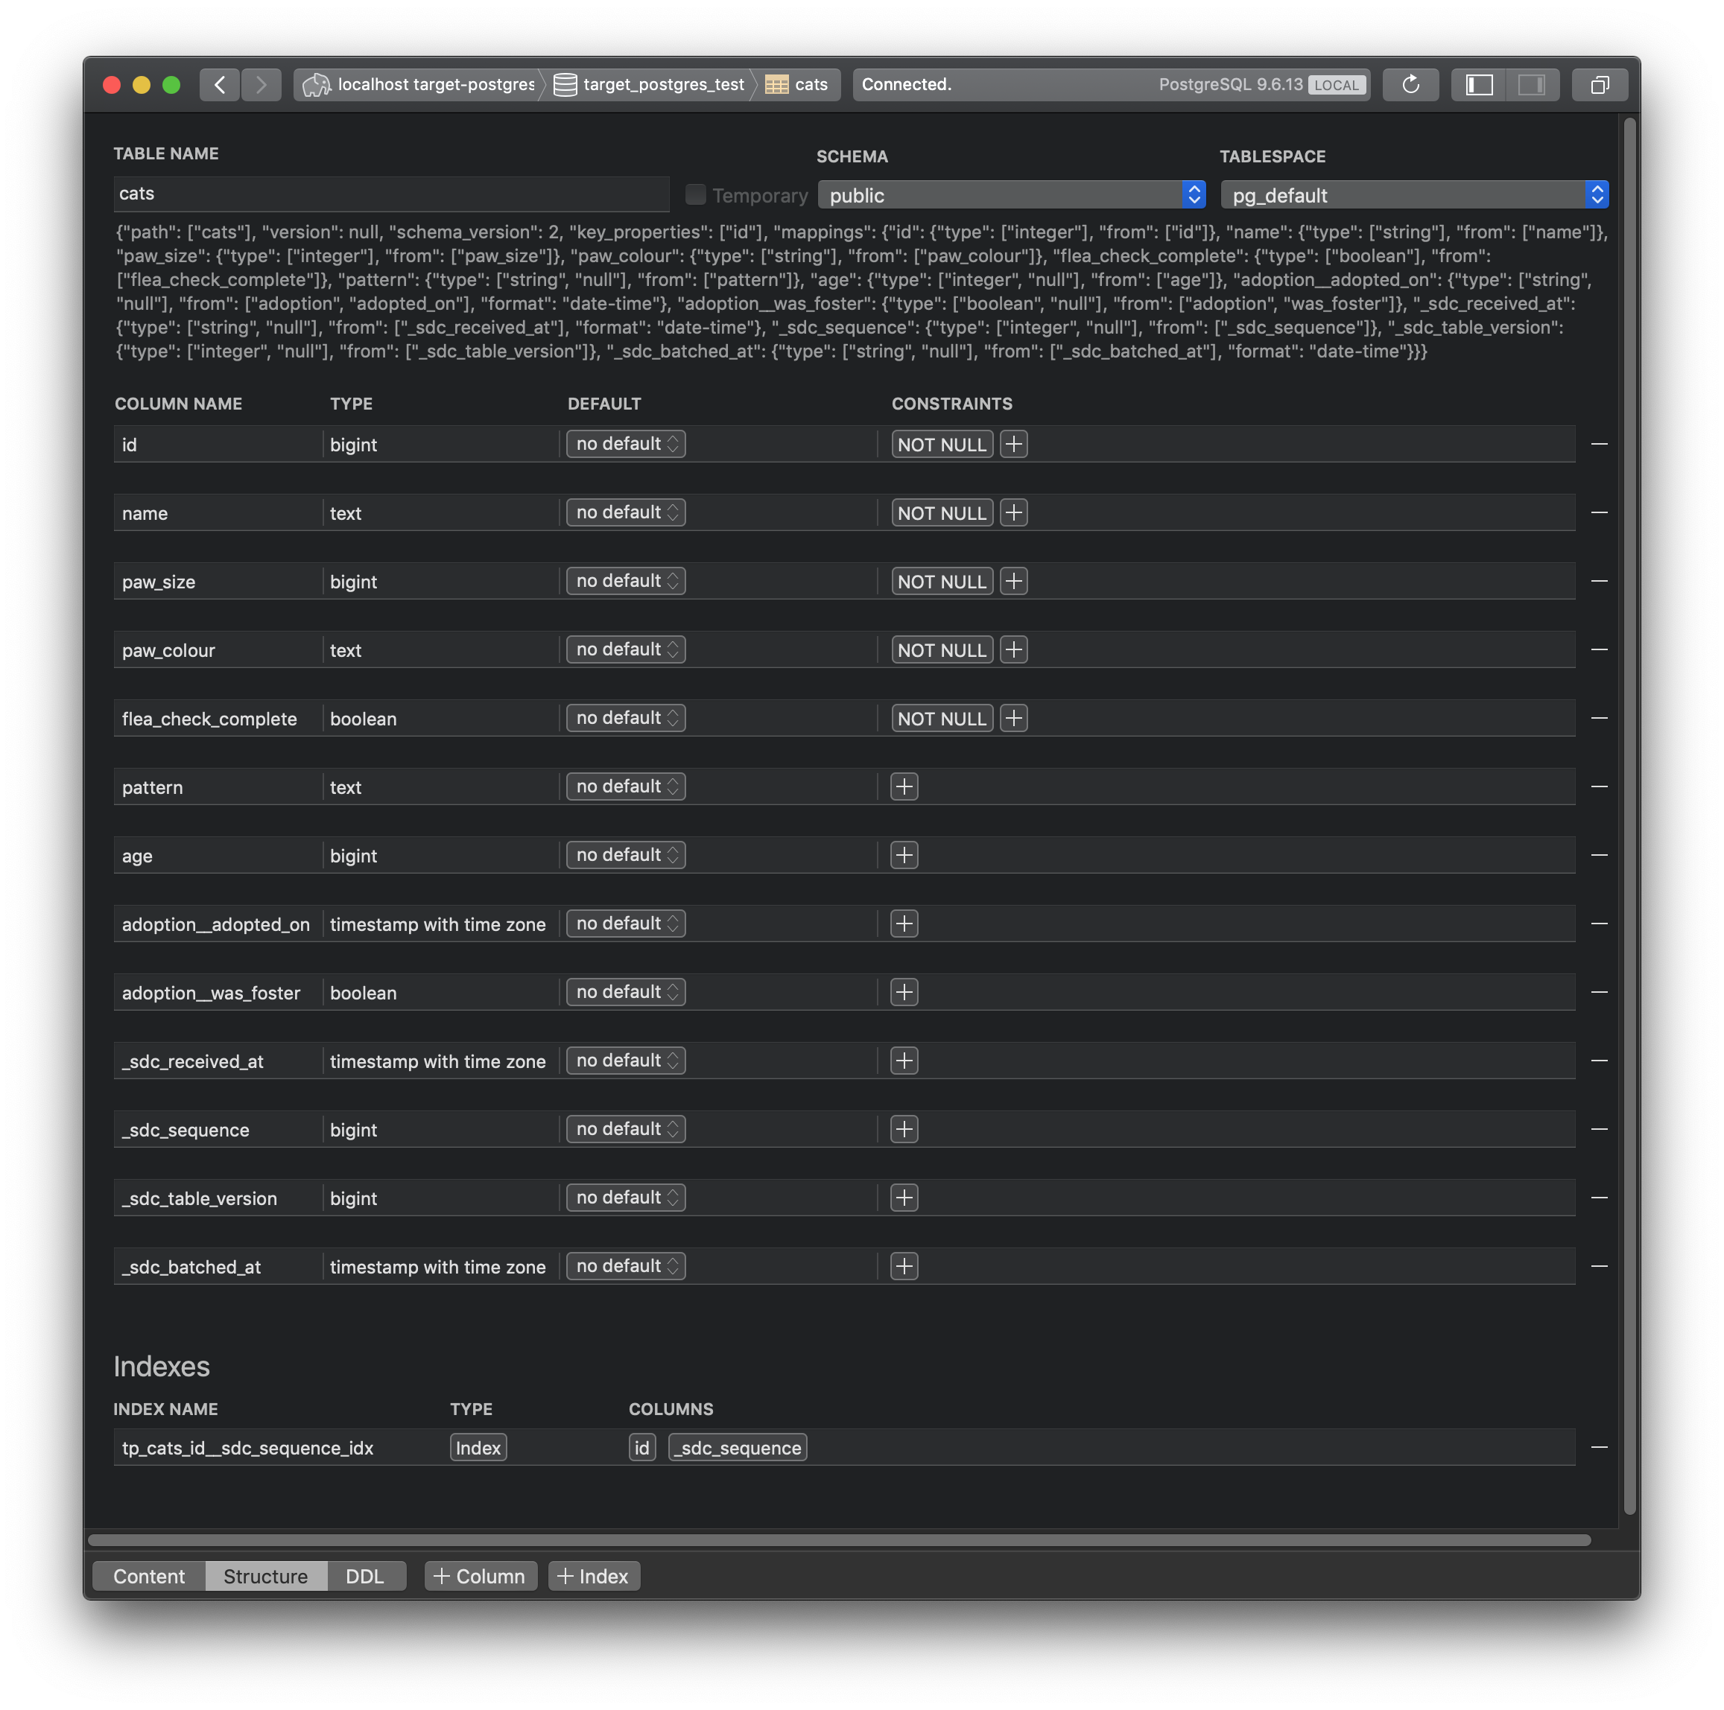Add constraint plus next to name NOT NULL
The image size is (1724, 1710).
(x=1012, y=513)
